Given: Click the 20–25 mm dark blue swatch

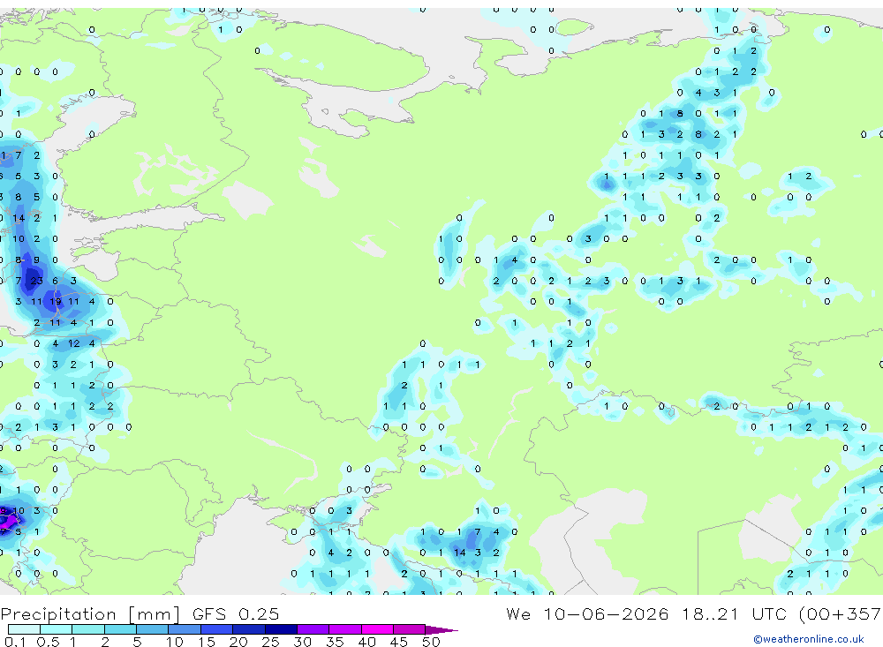Looking at the screenshot, I should tap(249, 629).
